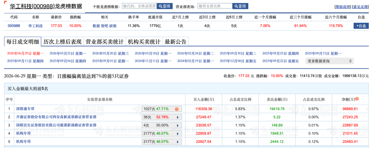Select date 2025年09月30日 星期二
The height and width of the screenshot is (148, 372).
(x=238, y=53)
